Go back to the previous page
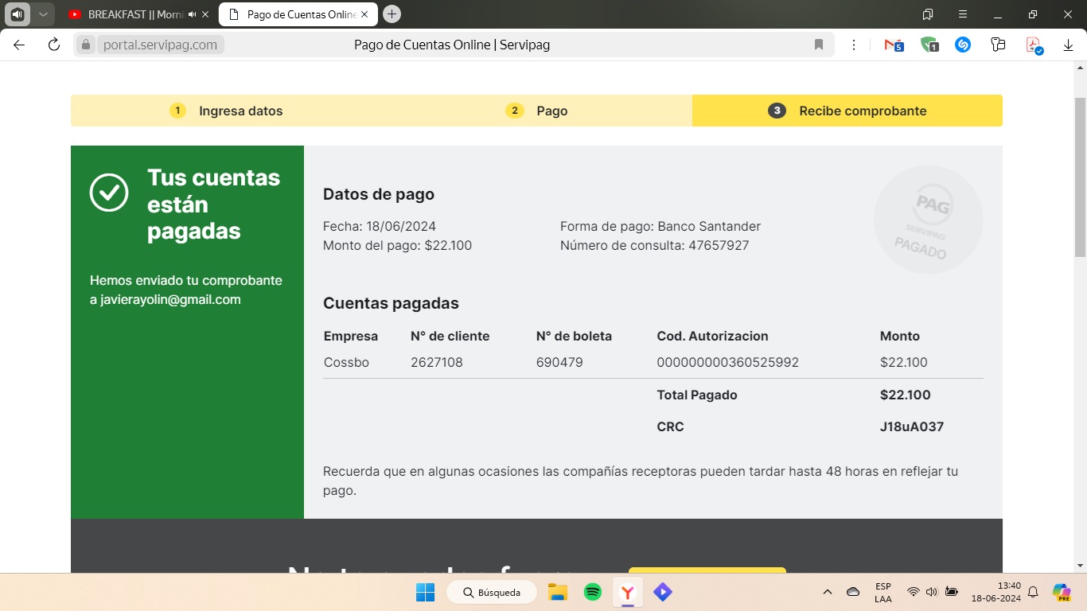Screen dimensions: 1087x611 (x=19, y=45)
